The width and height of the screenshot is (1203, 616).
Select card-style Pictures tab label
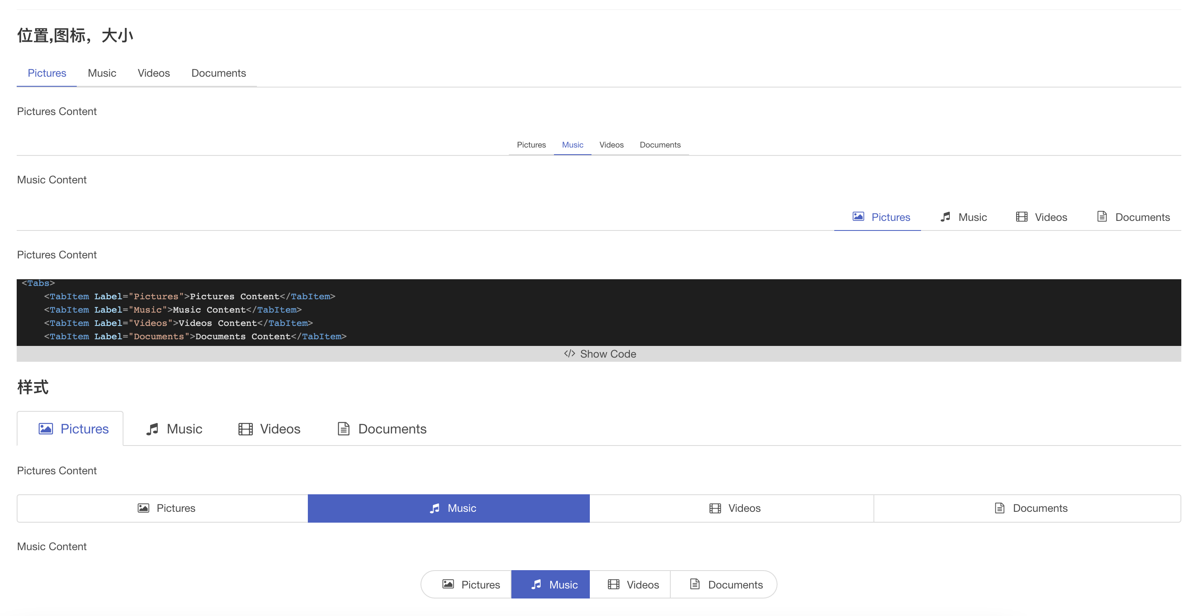tap(85, 429)
